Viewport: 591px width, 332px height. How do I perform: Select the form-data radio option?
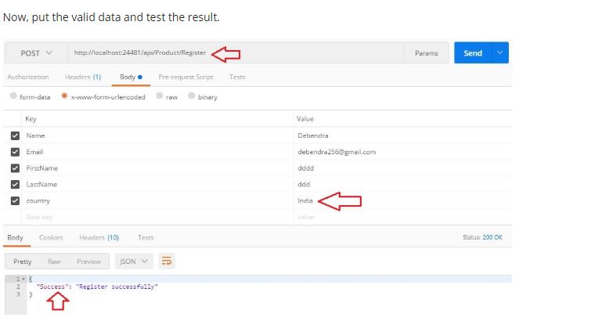[13, 96]
